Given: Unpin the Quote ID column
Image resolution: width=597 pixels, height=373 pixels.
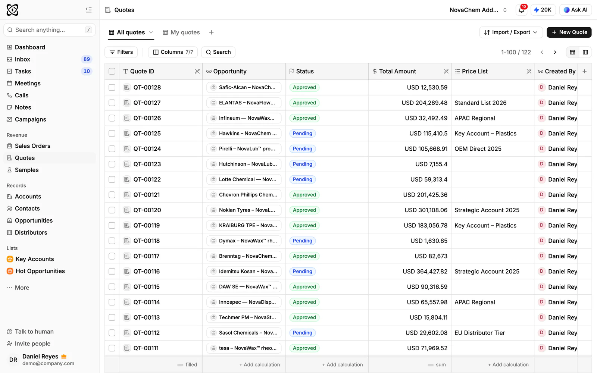Looking at the screenshot, I should click(197, 71).
